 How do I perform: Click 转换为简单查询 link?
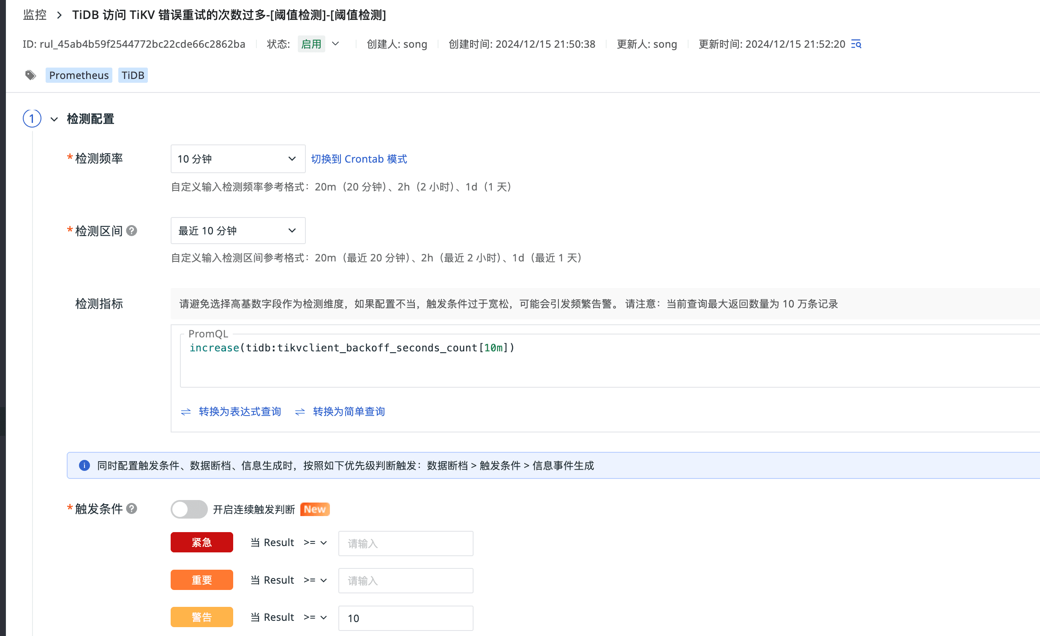348,412
